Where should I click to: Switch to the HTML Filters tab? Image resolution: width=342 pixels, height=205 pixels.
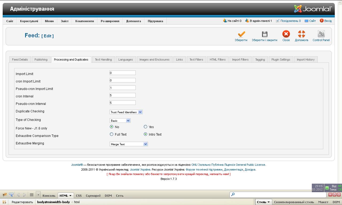[x=218, y=60]
